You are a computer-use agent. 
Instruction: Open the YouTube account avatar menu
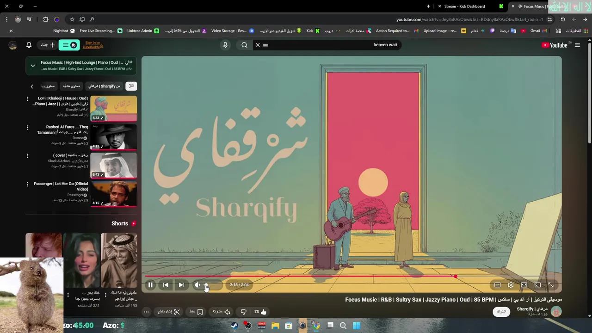click(x=13, y=45)
